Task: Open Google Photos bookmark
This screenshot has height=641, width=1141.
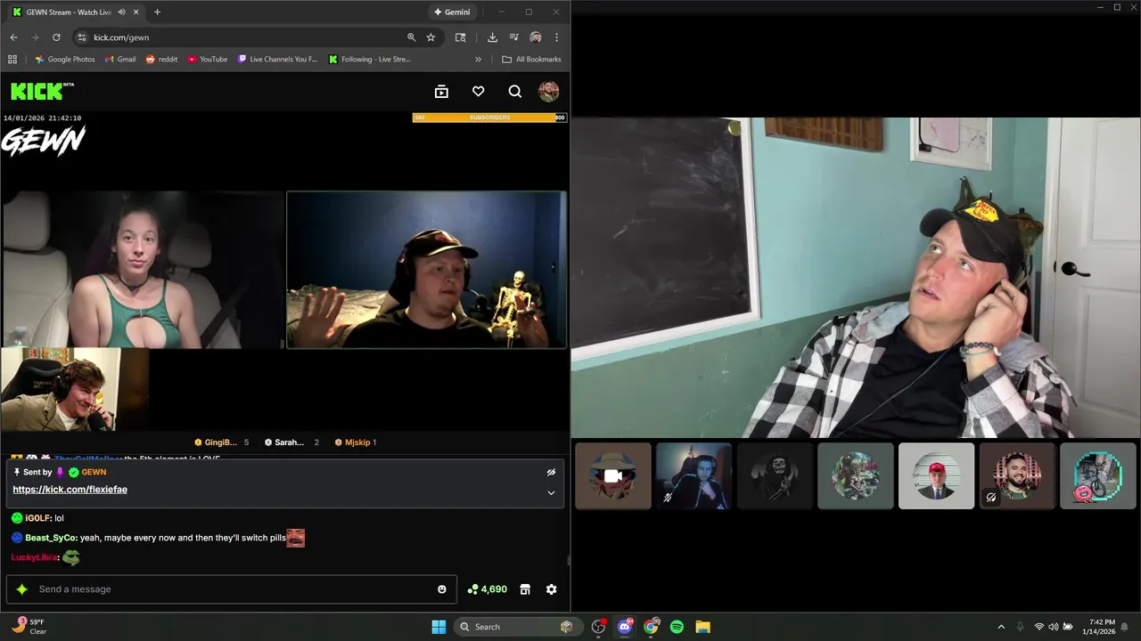Action: coord(64,60)
